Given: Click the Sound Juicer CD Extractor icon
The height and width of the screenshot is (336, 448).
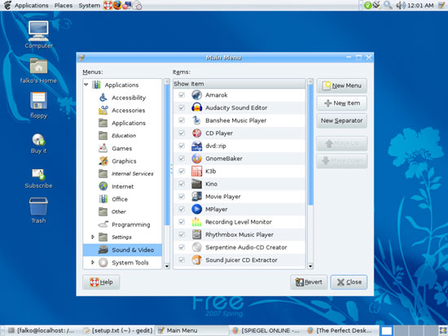Looking at the screenshot, I should (x=196, y=260).
